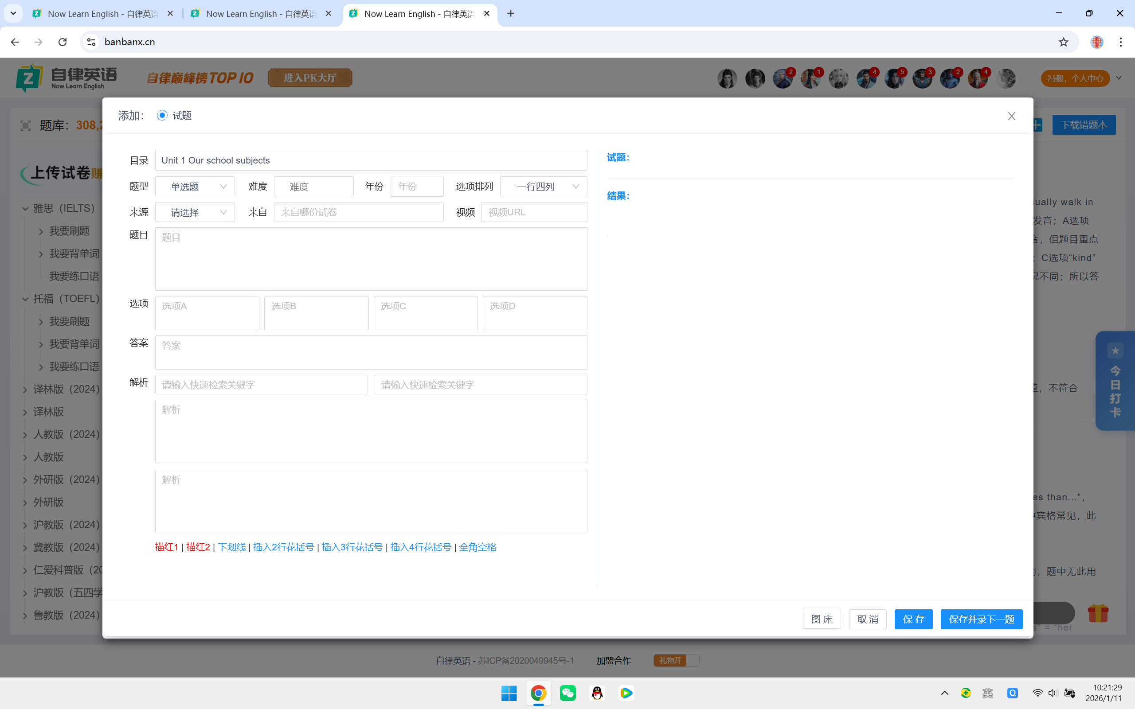1135x709 pixels.
Task: Click the bookmark star icon in address bar
Action: [1063, 42]
